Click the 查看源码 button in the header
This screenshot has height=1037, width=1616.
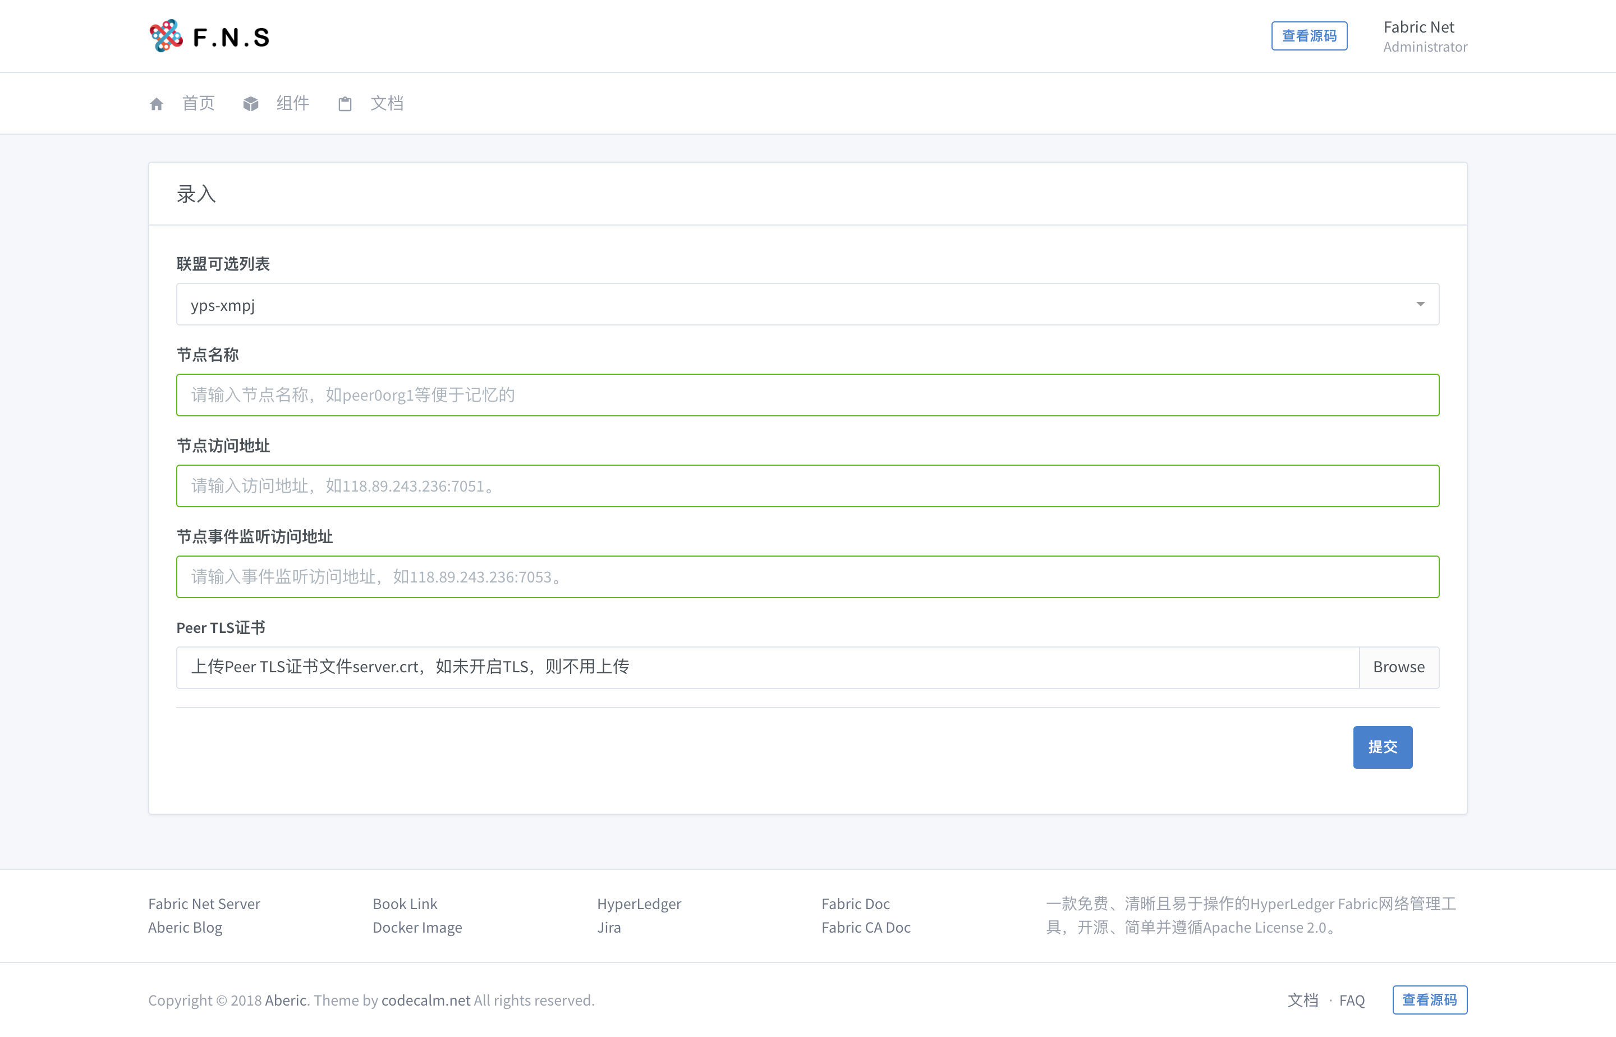tap(1309, 36)
